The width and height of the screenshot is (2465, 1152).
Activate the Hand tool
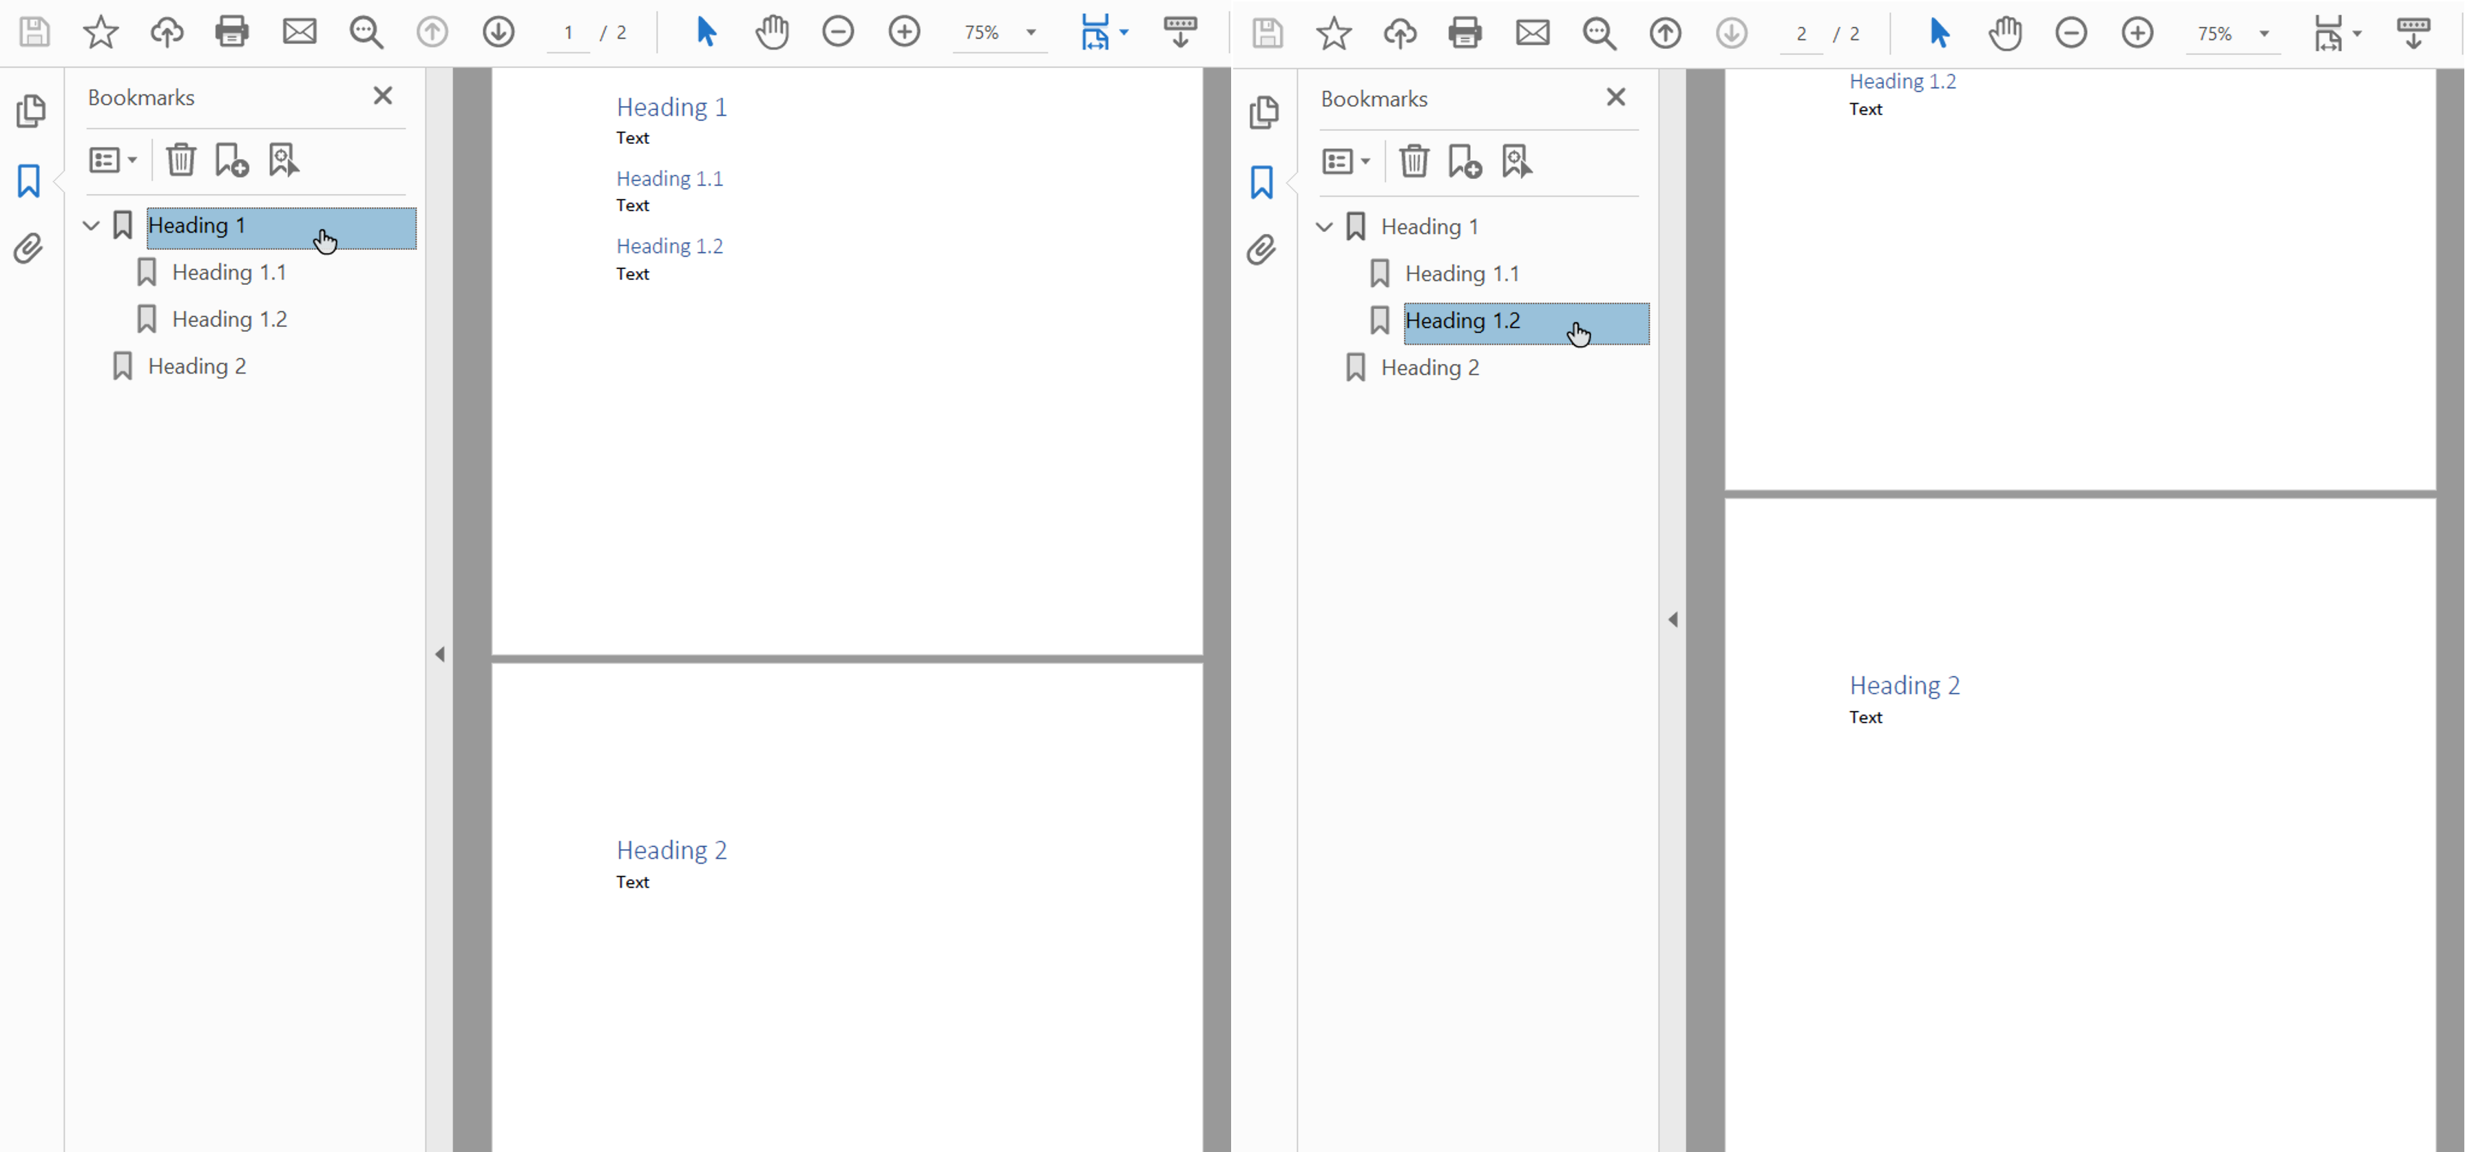point(771,32)
